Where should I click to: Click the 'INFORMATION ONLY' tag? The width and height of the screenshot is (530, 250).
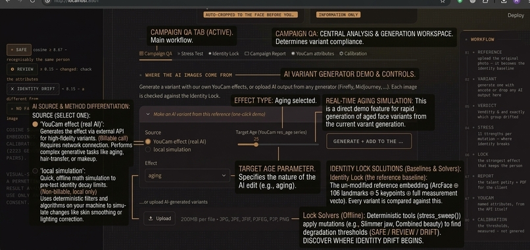point(339,15)
